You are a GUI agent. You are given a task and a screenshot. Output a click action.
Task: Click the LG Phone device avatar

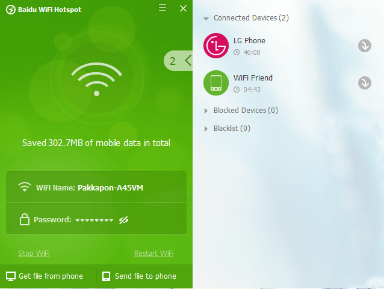click(x=216, y=46)
